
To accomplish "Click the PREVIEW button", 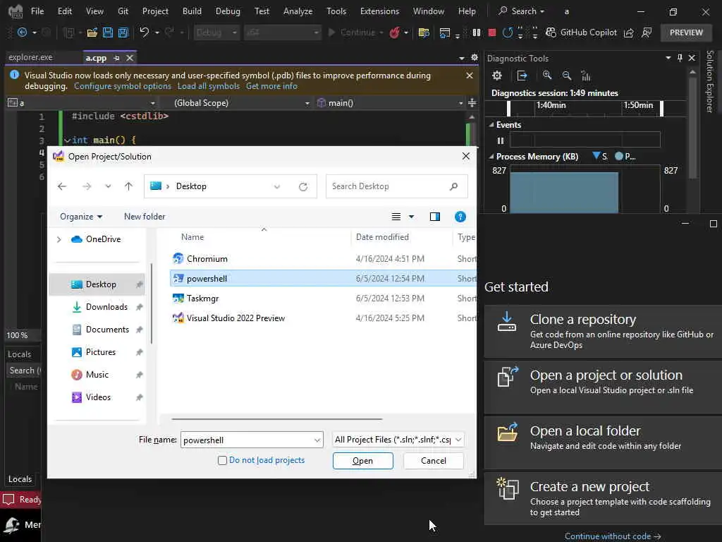I will click(686, 32).
